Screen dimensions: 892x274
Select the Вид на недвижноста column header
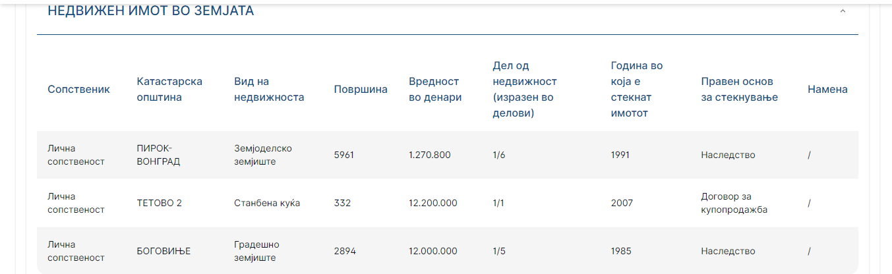point(269,90)
